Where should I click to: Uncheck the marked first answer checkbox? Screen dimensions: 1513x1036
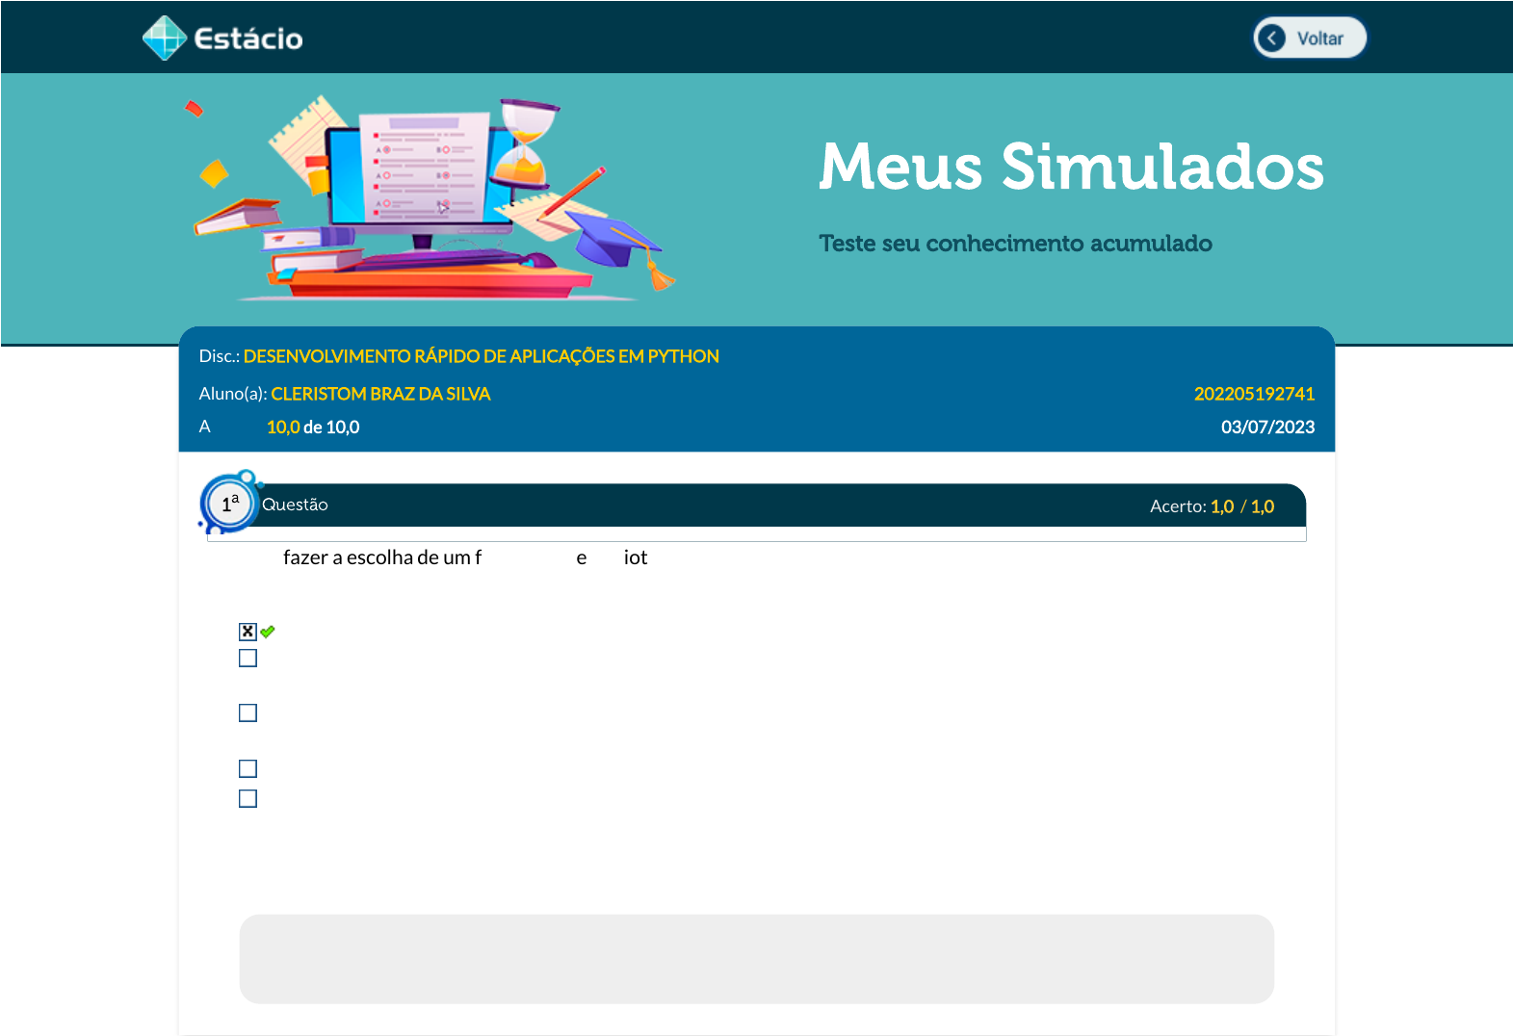(x=248, y=632)
